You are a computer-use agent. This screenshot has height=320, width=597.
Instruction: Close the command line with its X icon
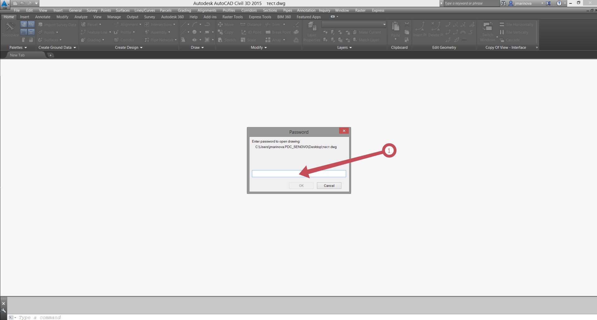(4, 304)
